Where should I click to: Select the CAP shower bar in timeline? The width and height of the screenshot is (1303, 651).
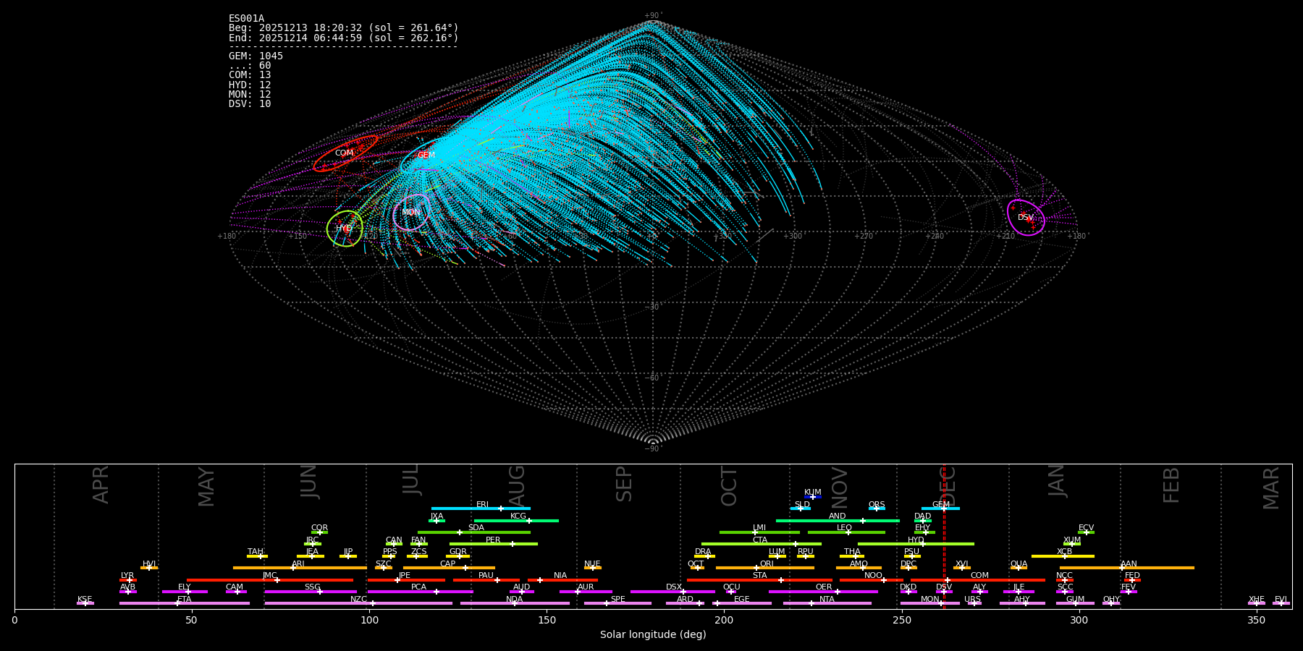click(449, 568)
